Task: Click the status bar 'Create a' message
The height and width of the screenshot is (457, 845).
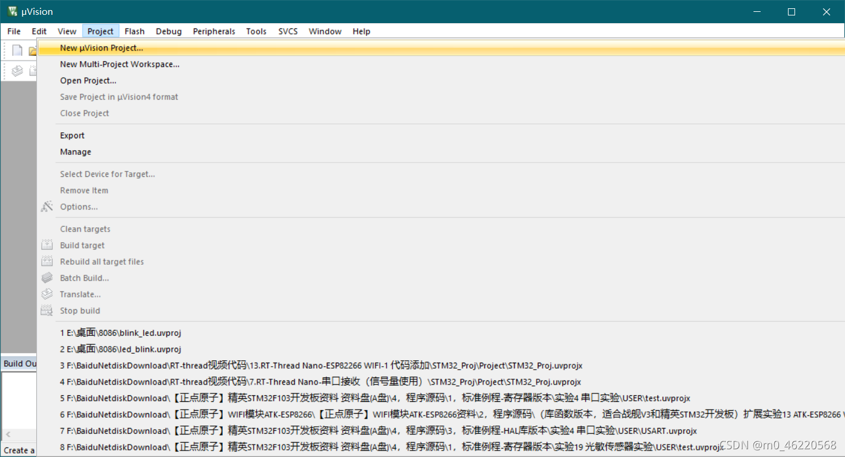Action: click(19, 450)
